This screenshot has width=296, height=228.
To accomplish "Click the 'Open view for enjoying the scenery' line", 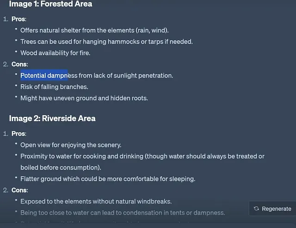I will pyautogui.click(x=71, y=145).
